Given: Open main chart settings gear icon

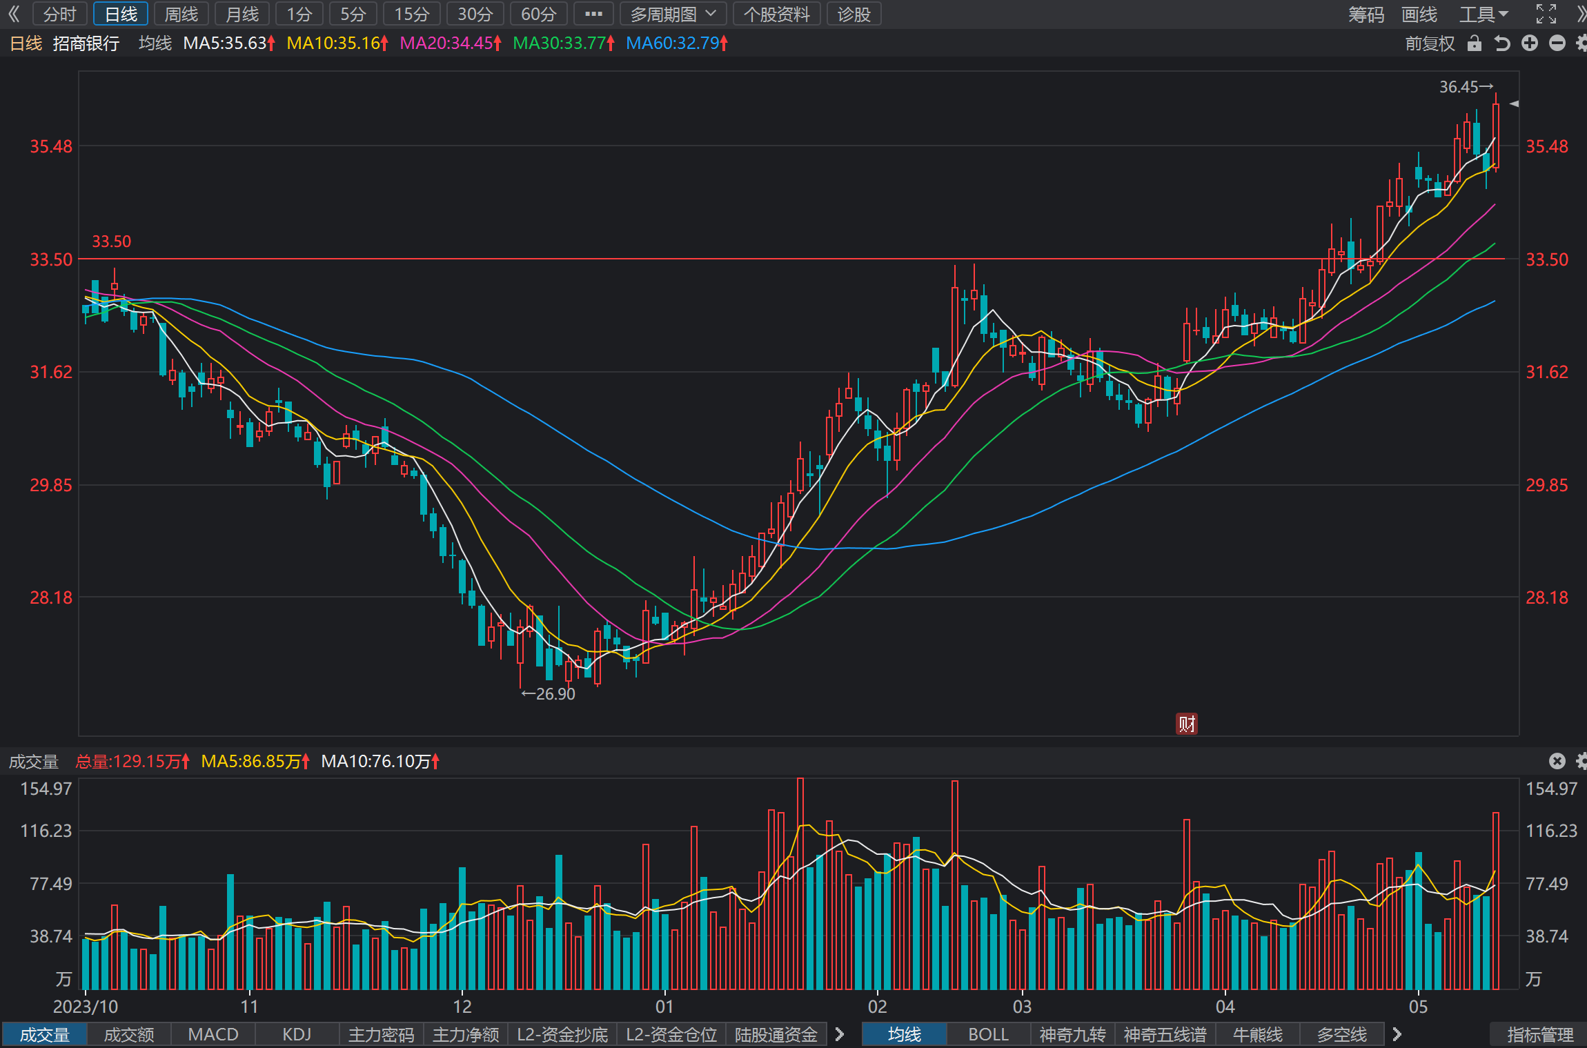Looking at the screenshot, I should [x=1581, y=43].
